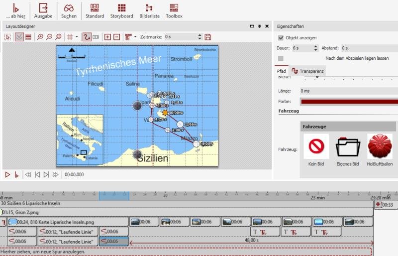Switch to the Transparenz tab

coord(308,71)
